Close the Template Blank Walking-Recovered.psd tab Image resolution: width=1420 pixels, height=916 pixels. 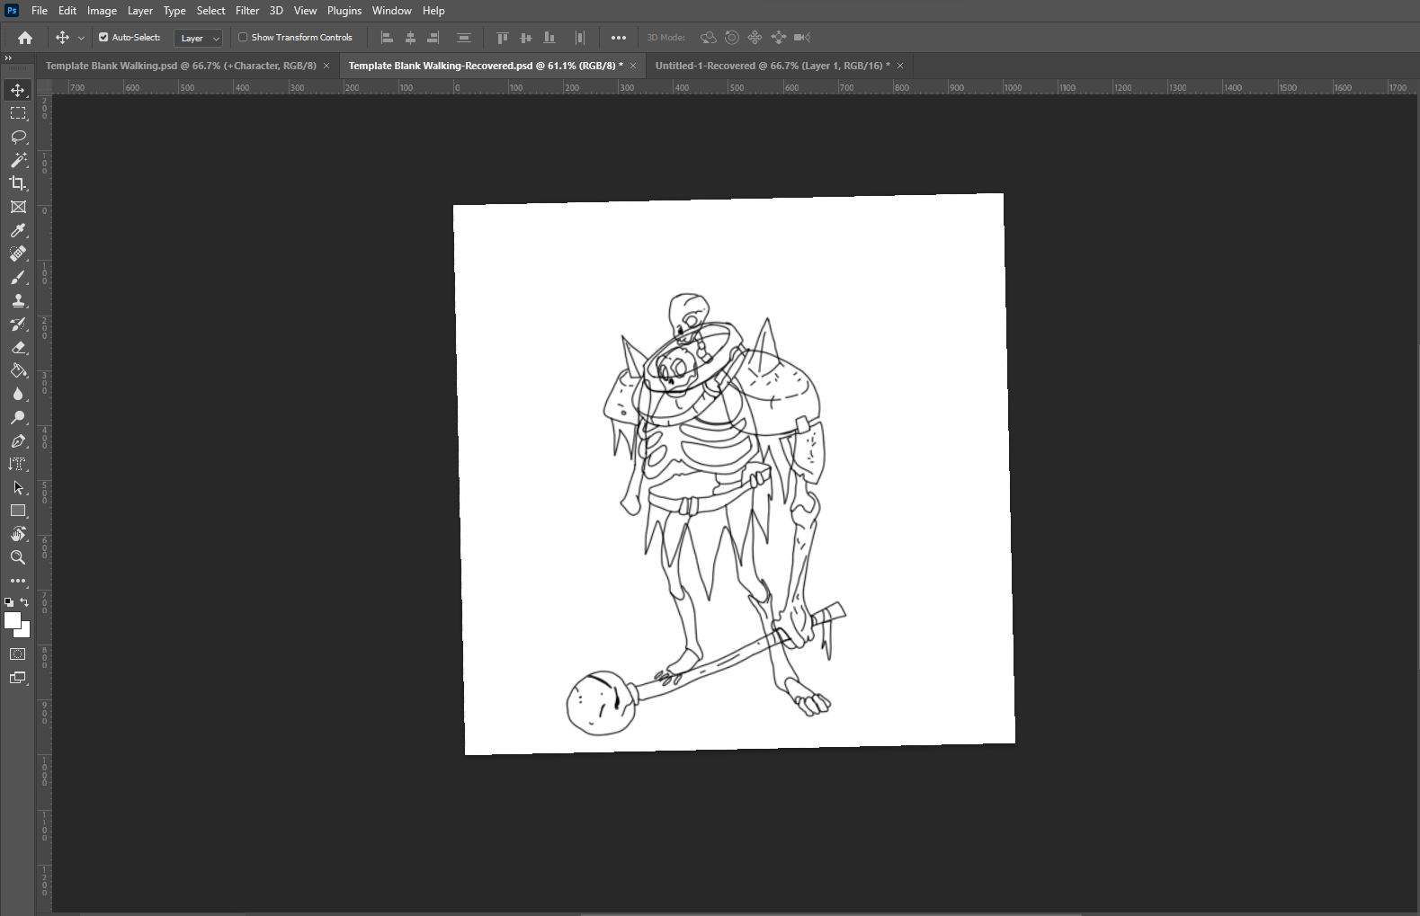click(x=633, y=66)
